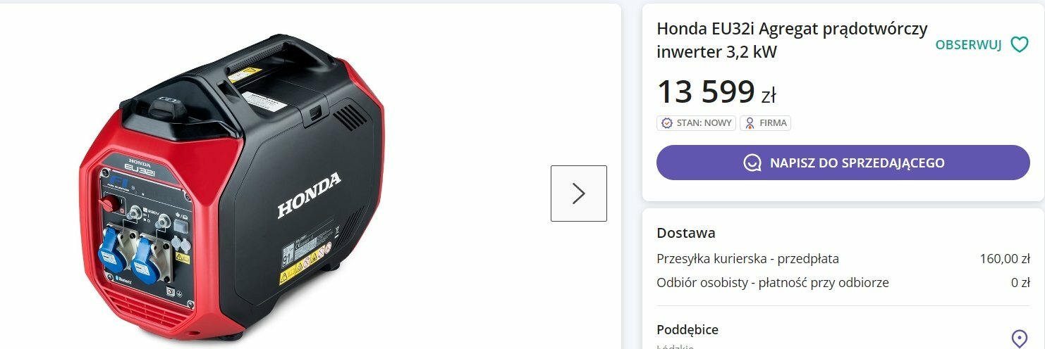Click the 160,00 zł courier shipping cost
The width and height of the screenshot is (1045, 349).
[x=1005, y=259]
